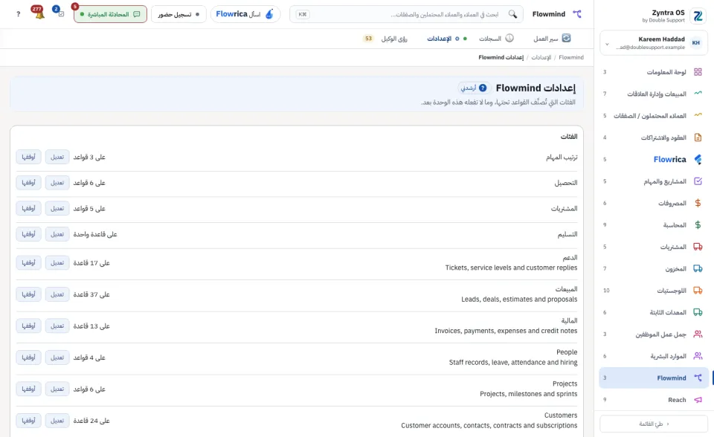Image resolution: width=714 pixels, height=437 pixels.
Task: Click أوقفها for المالية category
Action: tap(29, 326)
